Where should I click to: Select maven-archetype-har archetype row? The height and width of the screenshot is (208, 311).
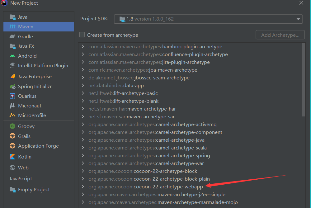click(x=190, y=109)
